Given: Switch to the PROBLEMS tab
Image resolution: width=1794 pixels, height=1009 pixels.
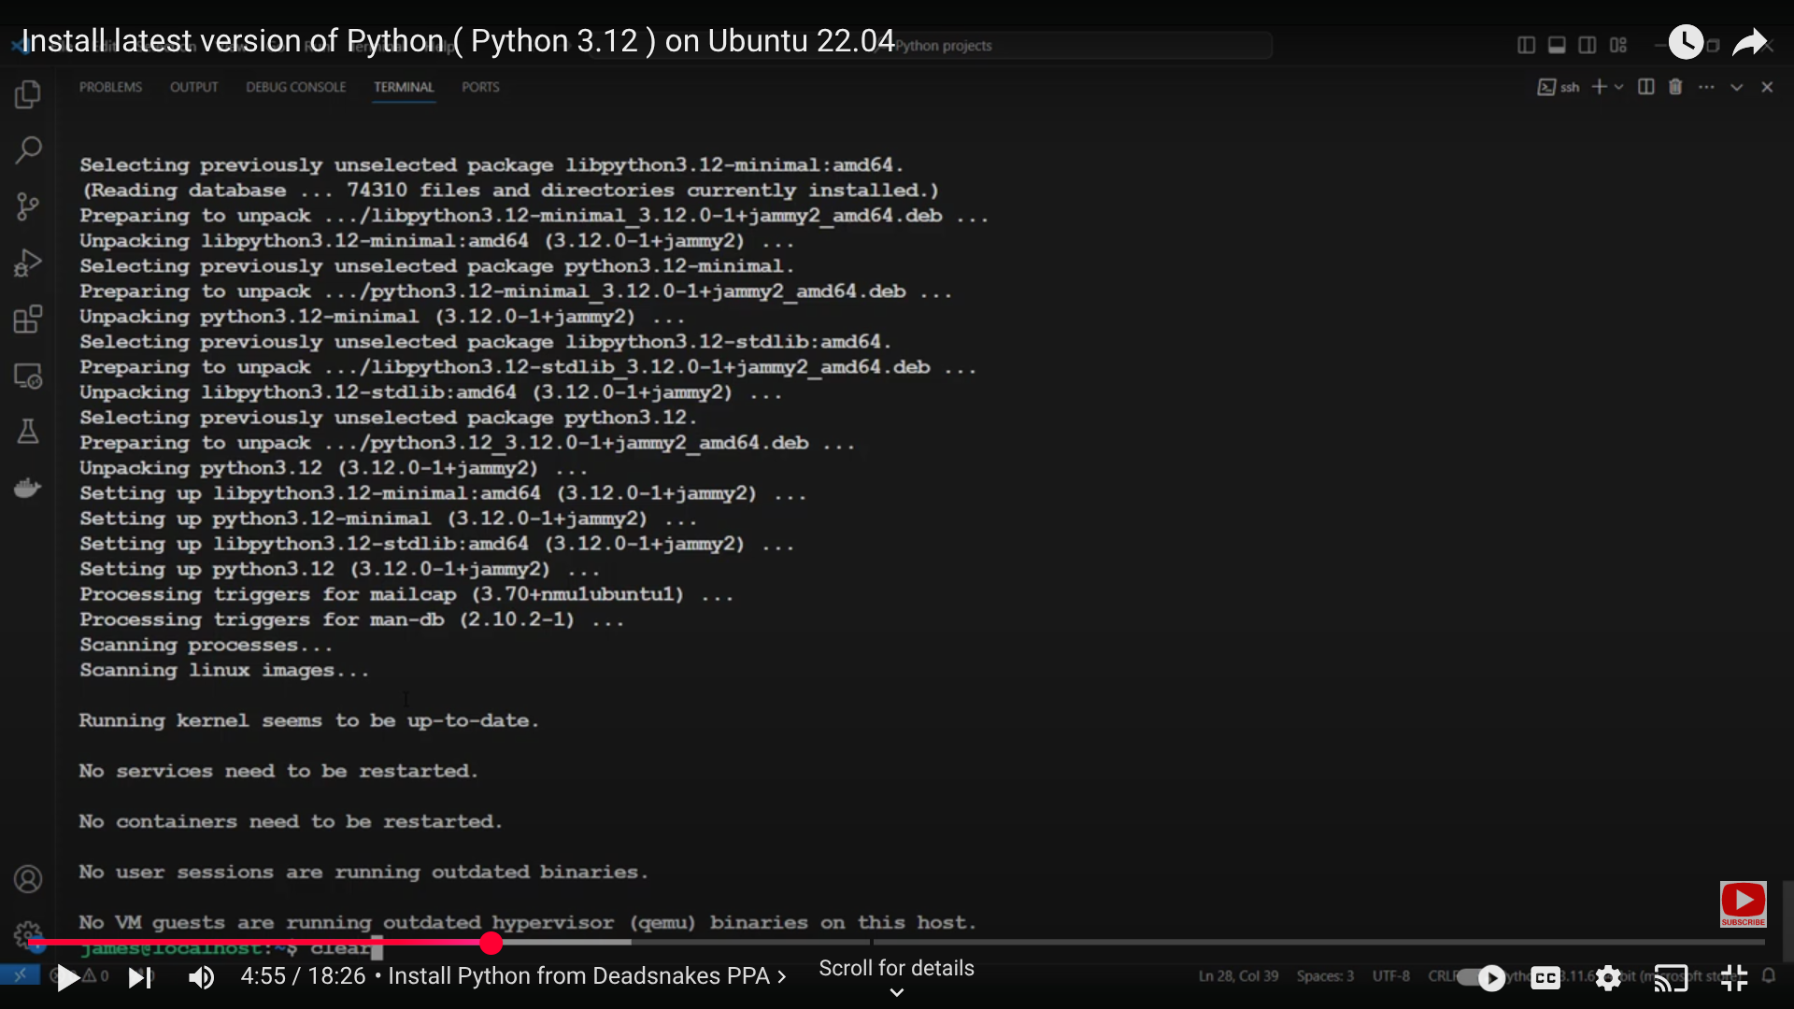Looking at the screenshot, I should (110, 87).
